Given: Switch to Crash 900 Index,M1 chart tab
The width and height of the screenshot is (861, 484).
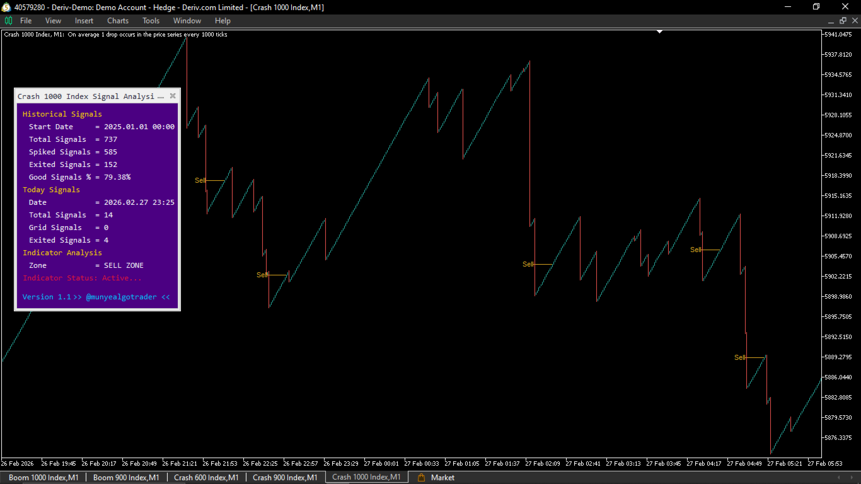Looking at the screenshot, I should (x=285, y=478).
